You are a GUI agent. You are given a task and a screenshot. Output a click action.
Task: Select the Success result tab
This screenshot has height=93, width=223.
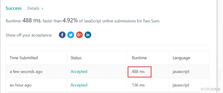(14, 8)
